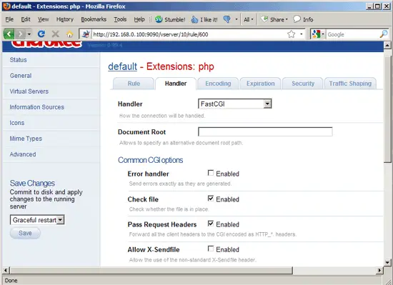Open the address bar history dropdown arrow
The width and height of the screenshot is (393, 285).
point(302,34)
